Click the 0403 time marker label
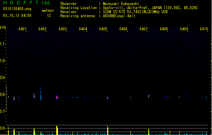This screenshot has height=135, width=212. tap(63, 29)
